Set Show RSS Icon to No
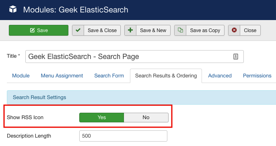This screenshot has width=276, height=146. point(146,118)
